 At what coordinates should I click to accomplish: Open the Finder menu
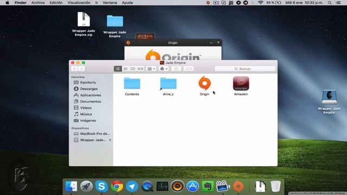21,3
